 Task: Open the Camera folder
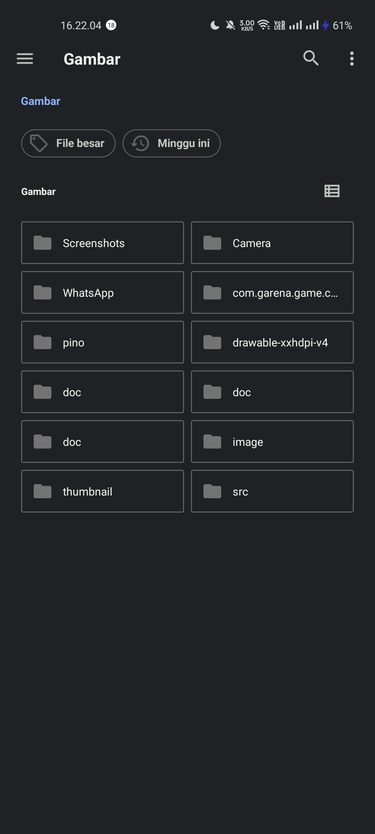[x=272, y=243]
